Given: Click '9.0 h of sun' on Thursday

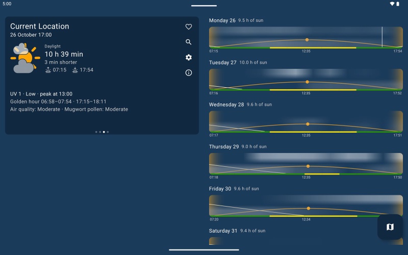Looking at the screenshot, I should tap(254, 146).
